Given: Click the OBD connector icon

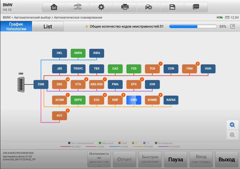Looking at the screenshot, I should (21, 84).
